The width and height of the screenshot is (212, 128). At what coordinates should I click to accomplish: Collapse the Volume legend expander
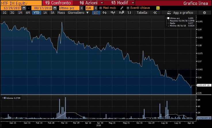3,98
